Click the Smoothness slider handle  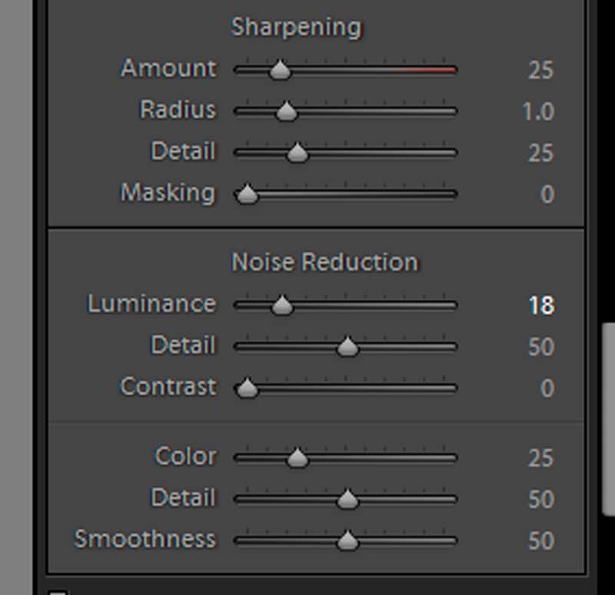pyautogui.click(x=347, y=541)
